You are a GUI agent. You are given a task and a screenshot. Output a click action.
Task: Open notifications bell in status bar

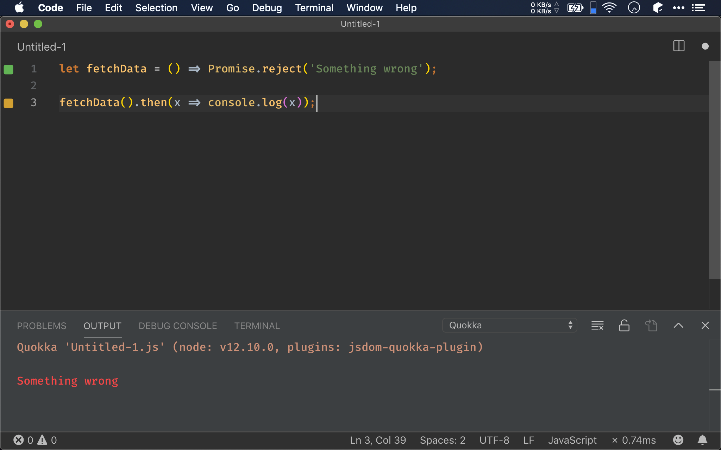click(x=702, y=440)
